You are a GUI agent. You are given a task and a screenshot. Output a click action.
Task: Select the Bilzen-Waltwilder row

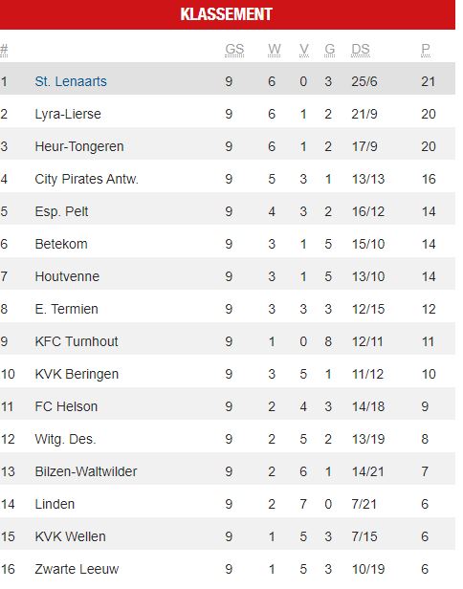(x=228, y=471)
